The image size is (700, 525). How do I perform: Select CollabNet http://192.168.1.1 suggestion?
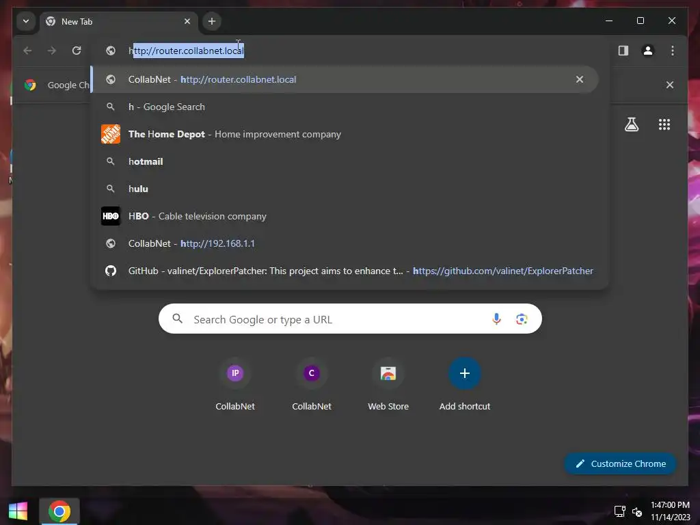[x=345, y=243]
